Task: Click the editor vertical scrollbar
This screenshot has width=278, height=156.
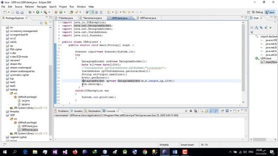Action: [243, 58]
